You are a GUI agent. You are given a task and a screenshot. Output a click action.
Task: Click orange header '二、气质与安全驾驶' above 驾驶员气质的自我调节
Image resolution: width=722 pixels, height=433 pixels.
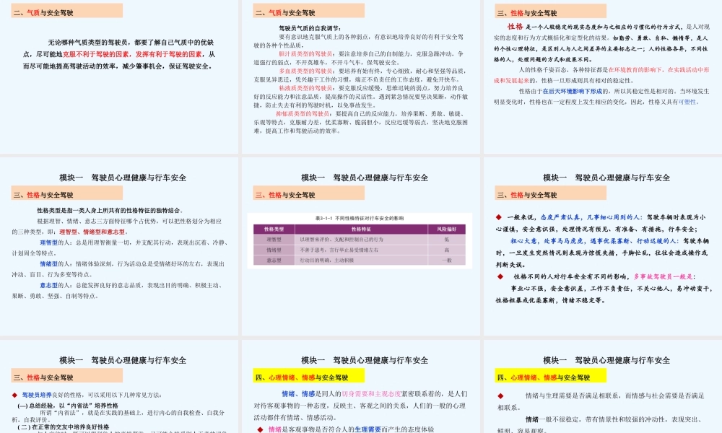point(308,11)
